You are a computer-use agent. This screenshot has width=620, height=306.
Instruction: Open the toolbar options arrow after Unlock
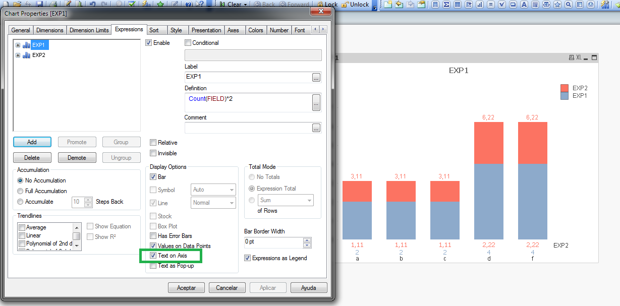[x=375, y=6]
